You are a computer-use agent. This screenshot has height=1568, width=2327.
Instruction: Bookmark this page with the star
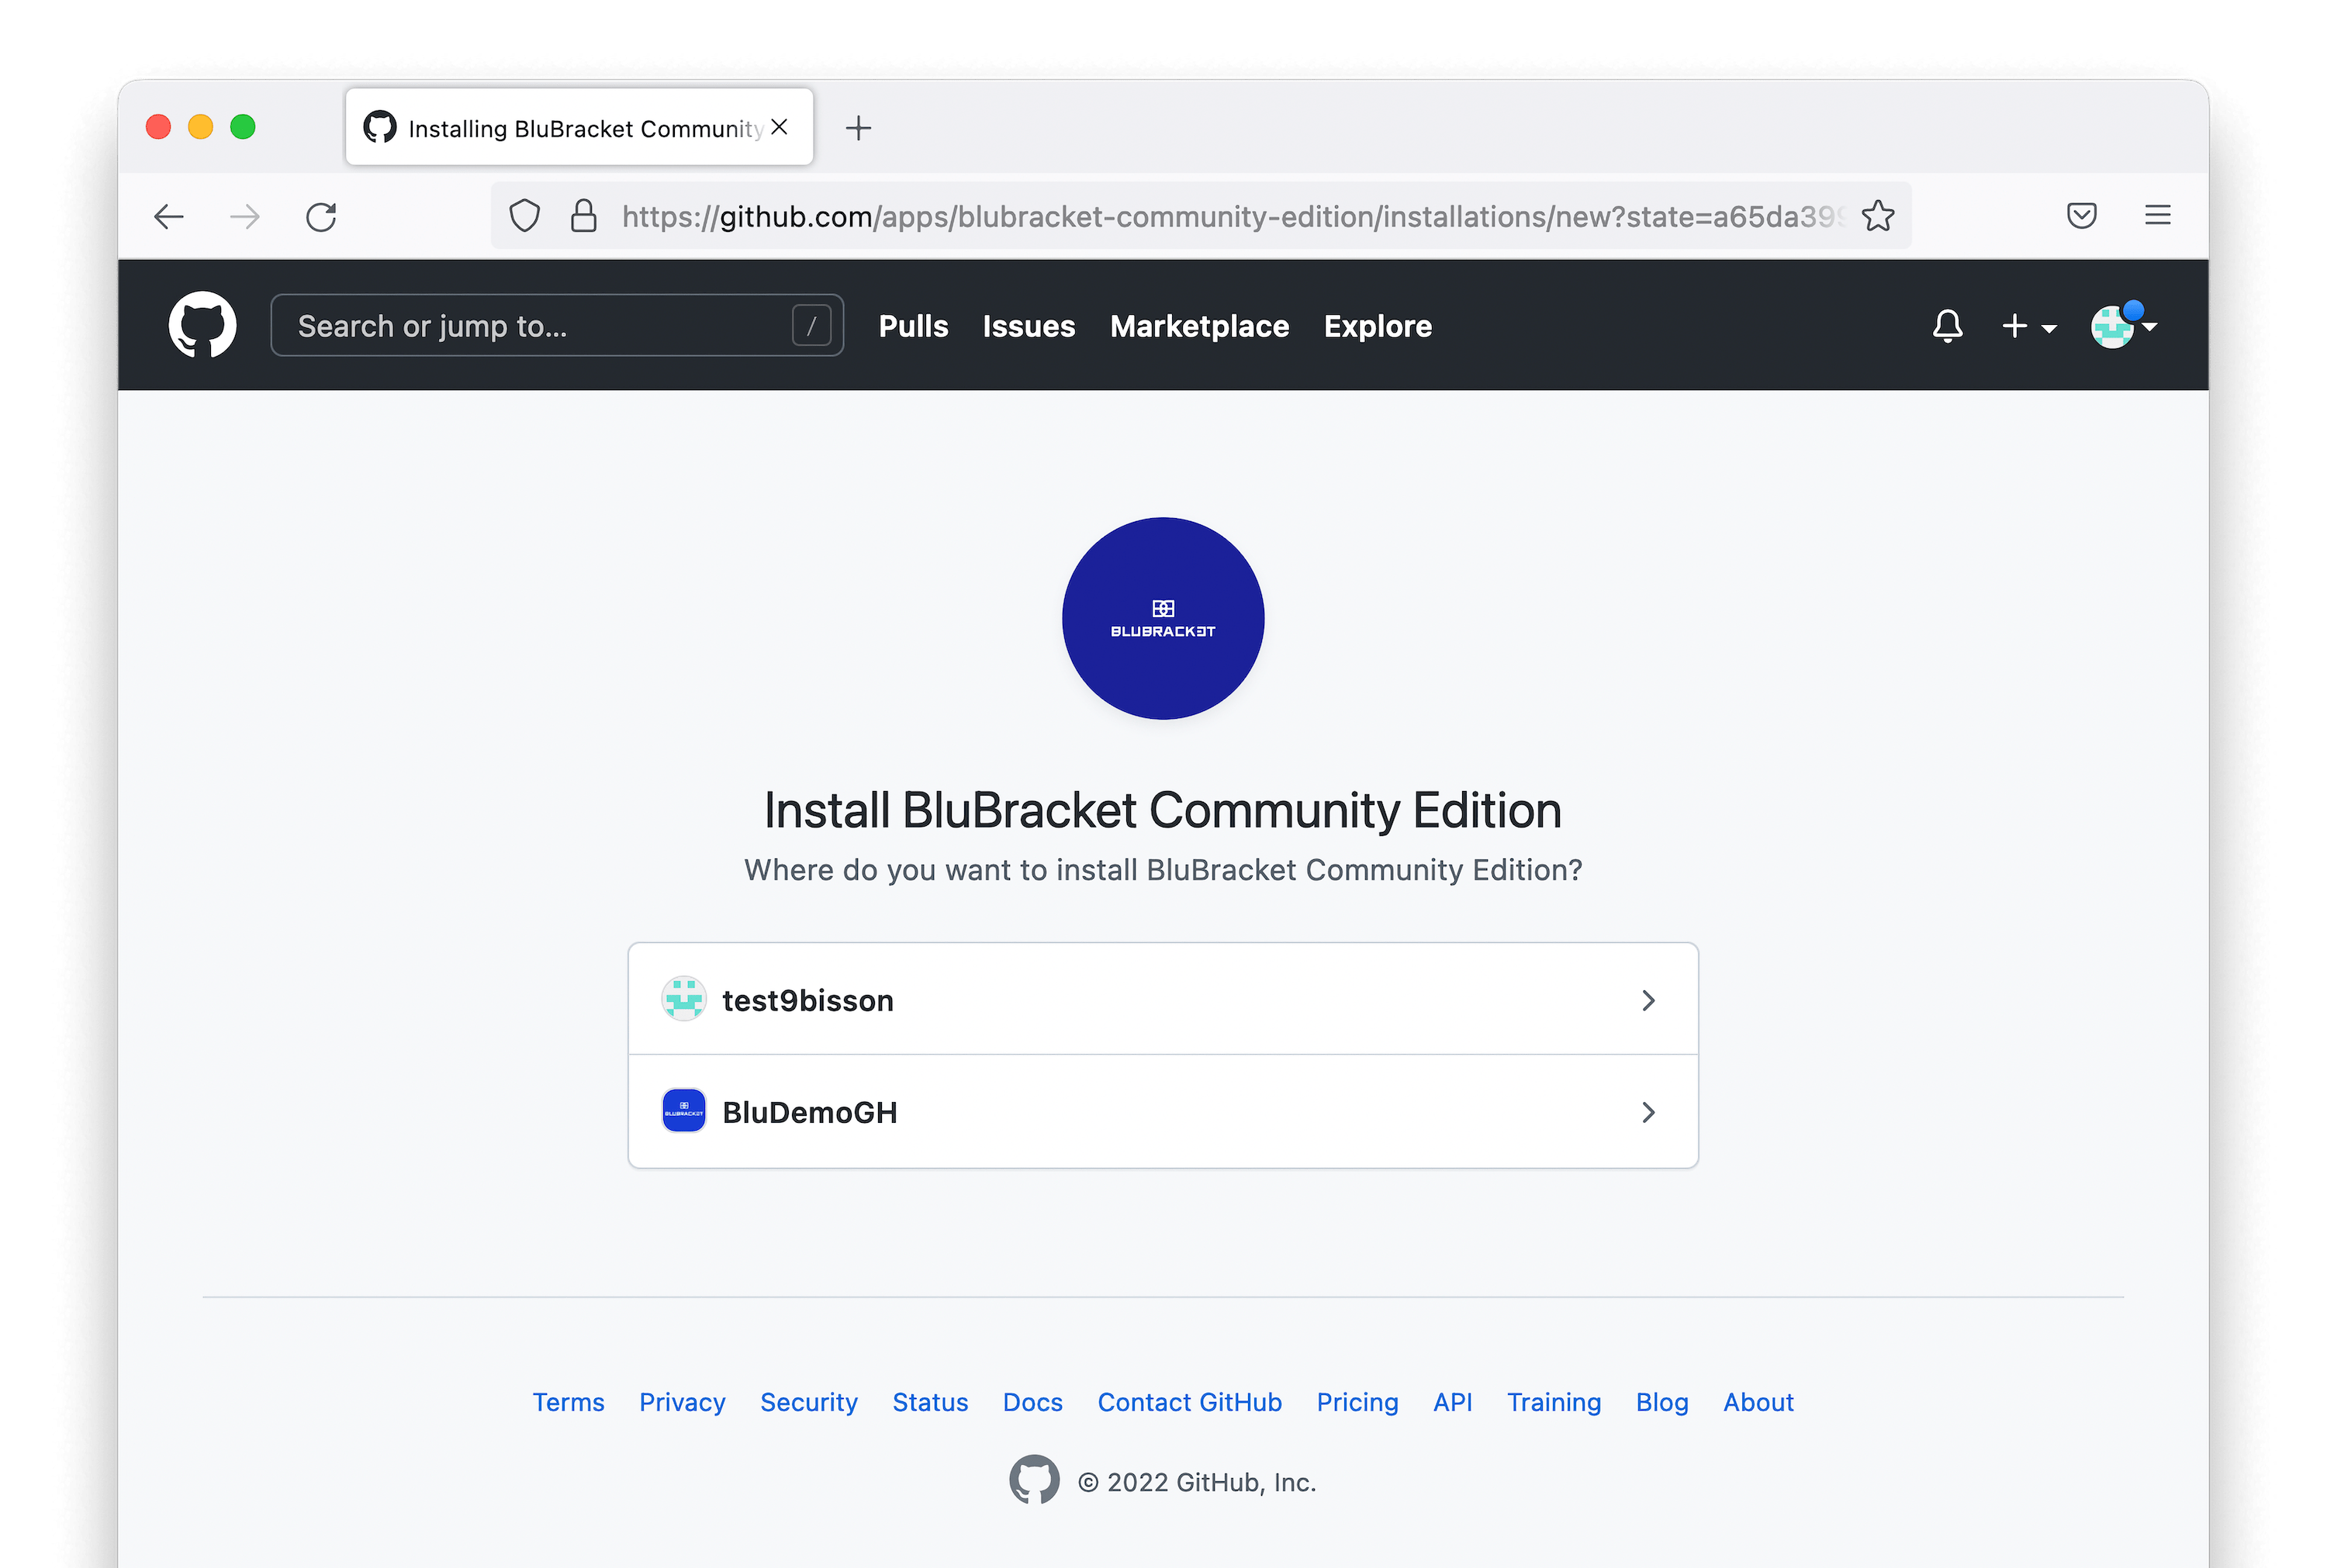coord(1877,216)
